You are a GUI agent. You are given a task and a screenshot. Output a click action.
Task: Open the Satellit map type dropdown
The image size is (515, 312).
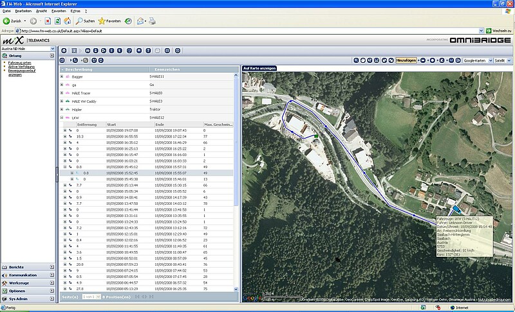point(509,60)
